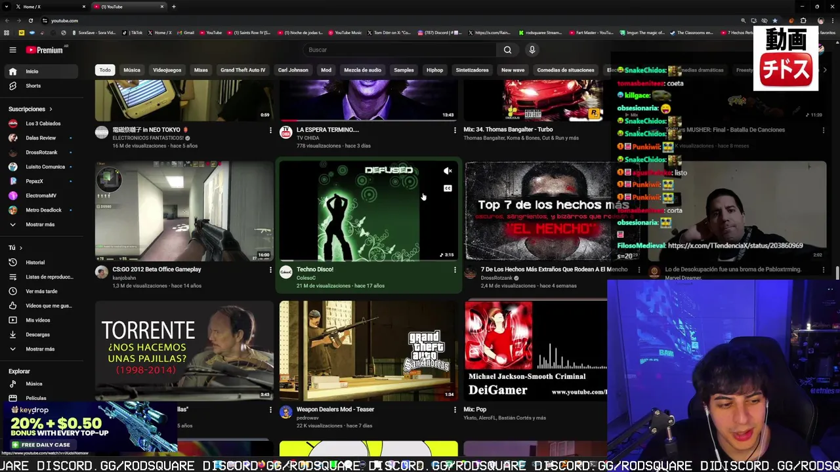
Task: Open PepazX subscription channel
Action: [x=41, y=181]
